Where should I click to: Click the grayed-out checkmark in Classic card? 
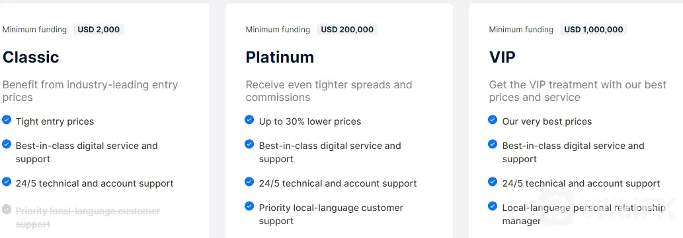(6, 210)
